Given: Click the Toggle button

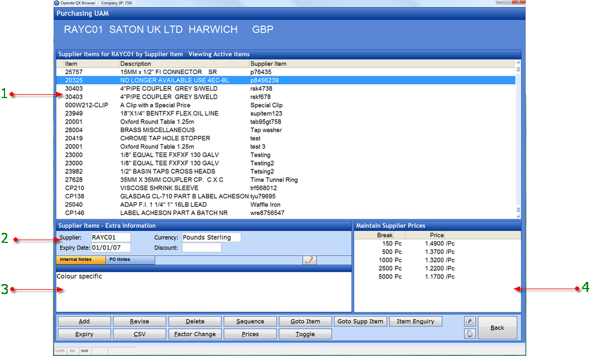Looking at the screenshot, I should click(x=305, y=334).
